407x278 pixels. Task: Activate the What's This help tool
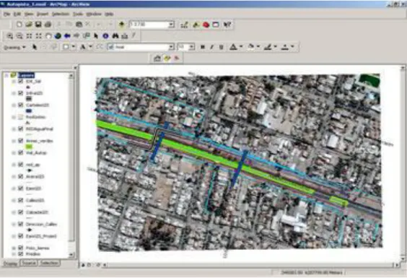tap(227, 25)
